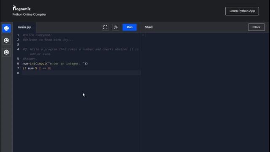
Task: Click the Shell panel title
Action: click(148, 27)
